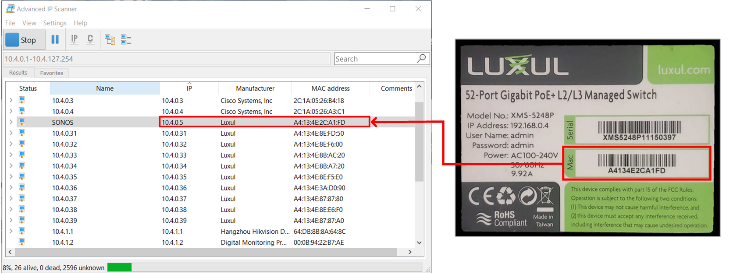
Task: Select MAC address A4:13:4E:8E:FD:50
Action: (x=319, y=133)
